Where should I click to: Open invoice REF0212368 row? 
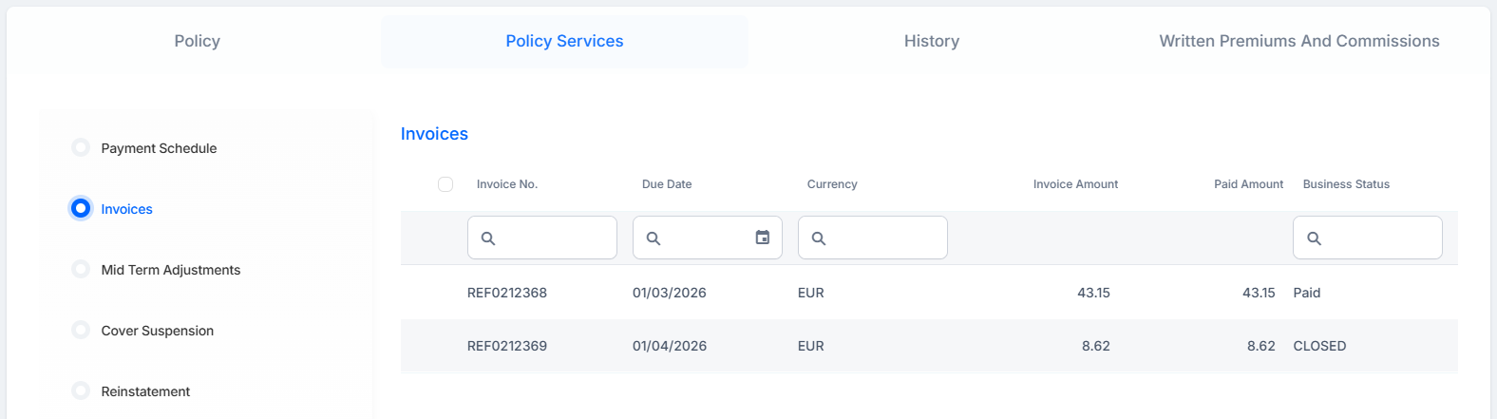929,293
